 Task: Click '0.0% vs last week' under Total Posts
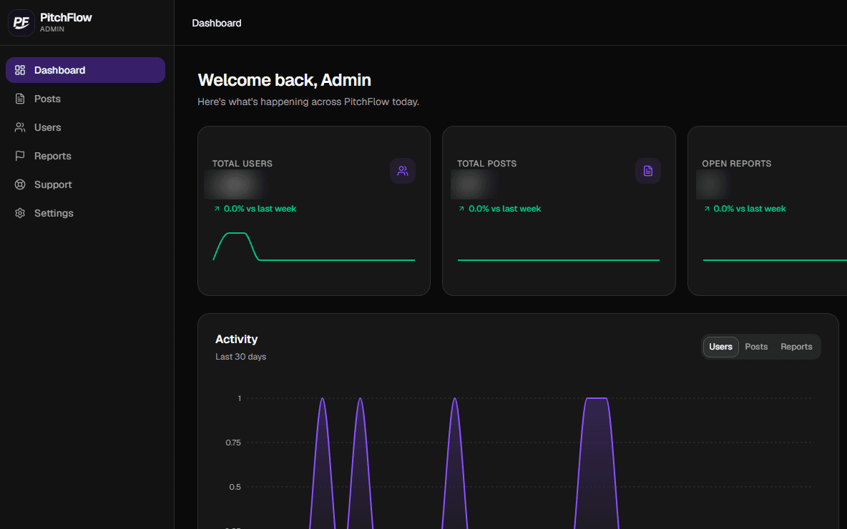click(504, 209)
